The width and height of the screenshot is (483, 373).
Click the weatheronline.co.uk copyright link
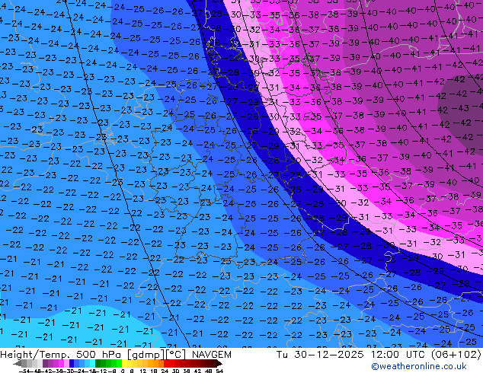click(x=419, y=366)
